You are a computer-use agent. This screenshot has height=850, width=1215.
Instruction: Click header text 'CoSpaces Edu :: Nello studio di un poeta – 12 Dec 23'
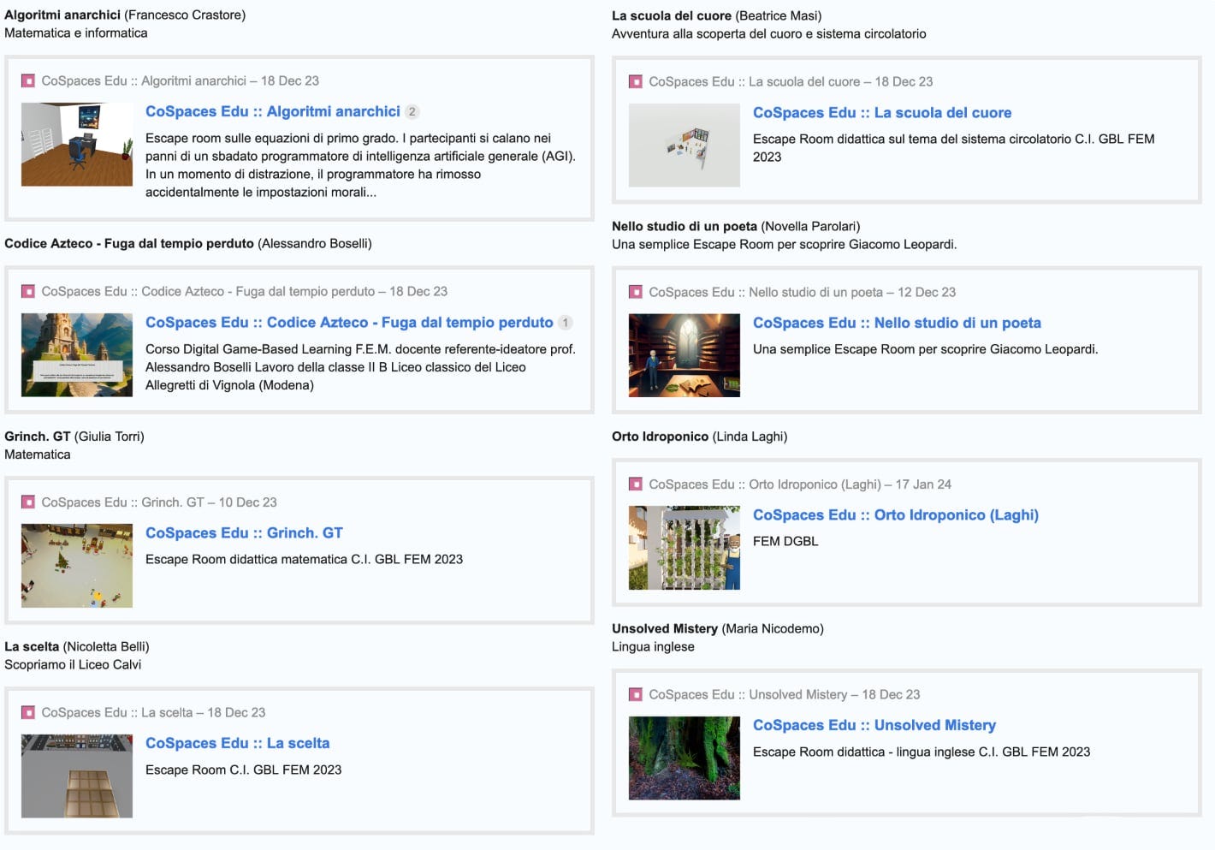coord(803,293)
